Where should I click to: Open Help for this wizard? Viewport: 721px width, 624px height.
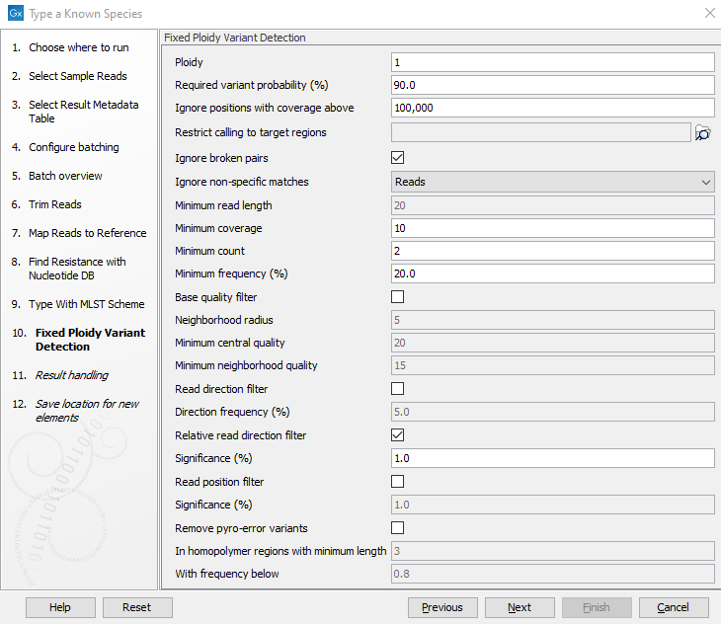(60, 607)
